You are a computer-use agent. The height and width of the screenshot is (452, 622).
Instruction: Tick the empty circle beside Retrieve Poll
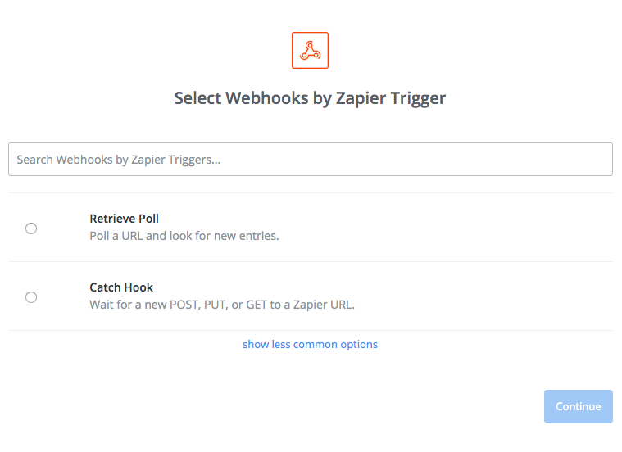click(31, 228)
